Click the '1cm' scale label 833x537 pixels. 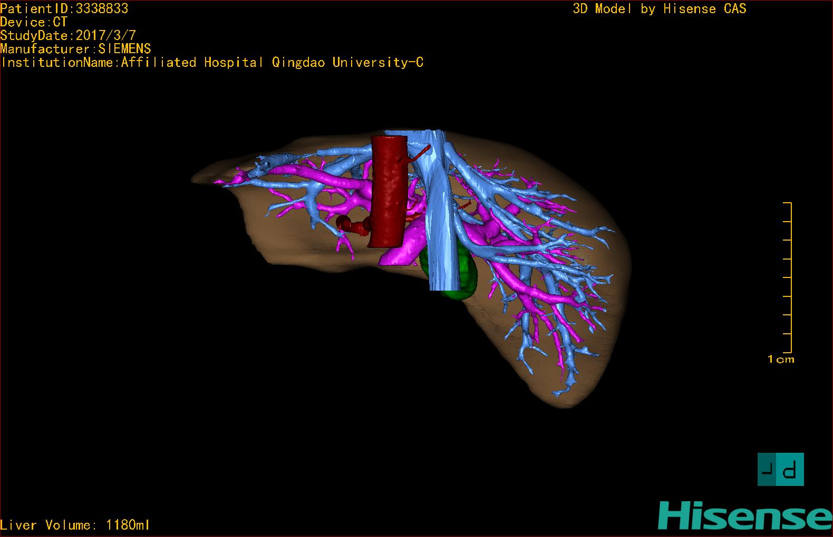tap(781, 360)
